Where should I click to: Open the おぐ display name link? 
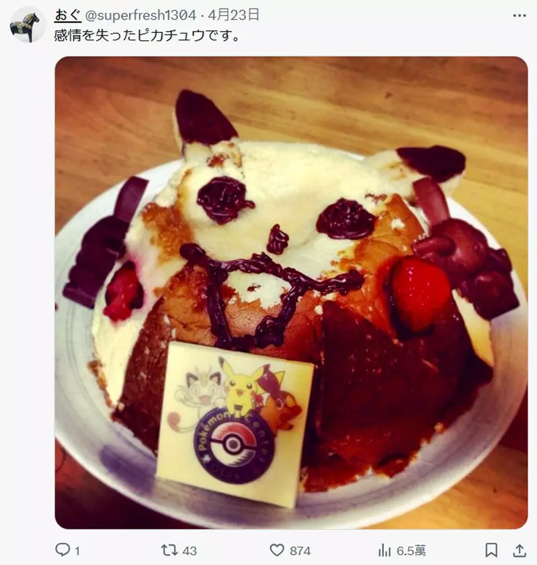68,15
